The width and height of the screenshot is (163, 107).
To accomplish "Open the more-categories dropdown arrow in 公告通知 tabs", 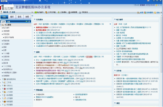I will (x=110, y=24).
